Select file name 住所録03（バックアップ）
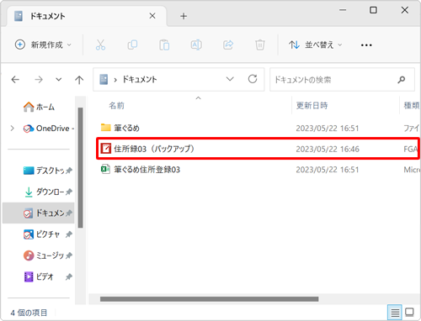Viewport: 421px width, 321px height. [x=154, y=149]
